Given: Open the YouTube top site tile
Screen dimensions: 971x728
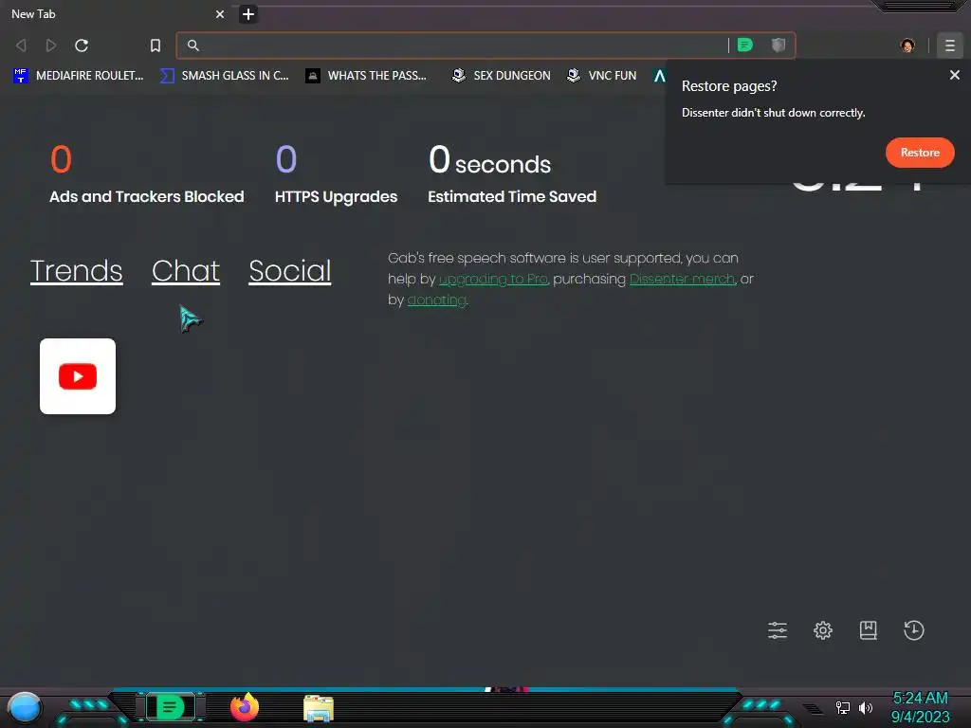Looking at the screenshot, I should [78, 376].
